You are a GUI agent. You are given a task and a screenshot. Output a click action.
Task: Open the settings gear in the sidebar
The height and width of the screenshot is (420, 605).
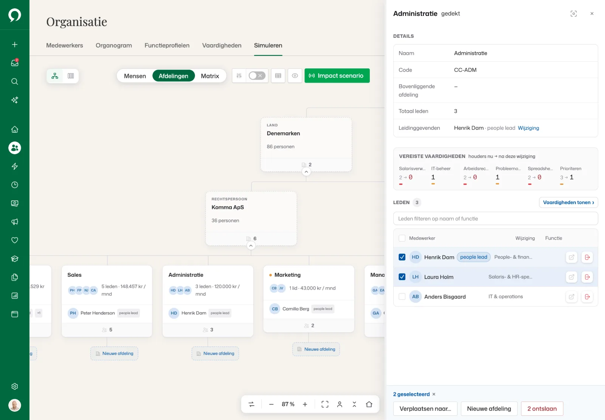14,386
